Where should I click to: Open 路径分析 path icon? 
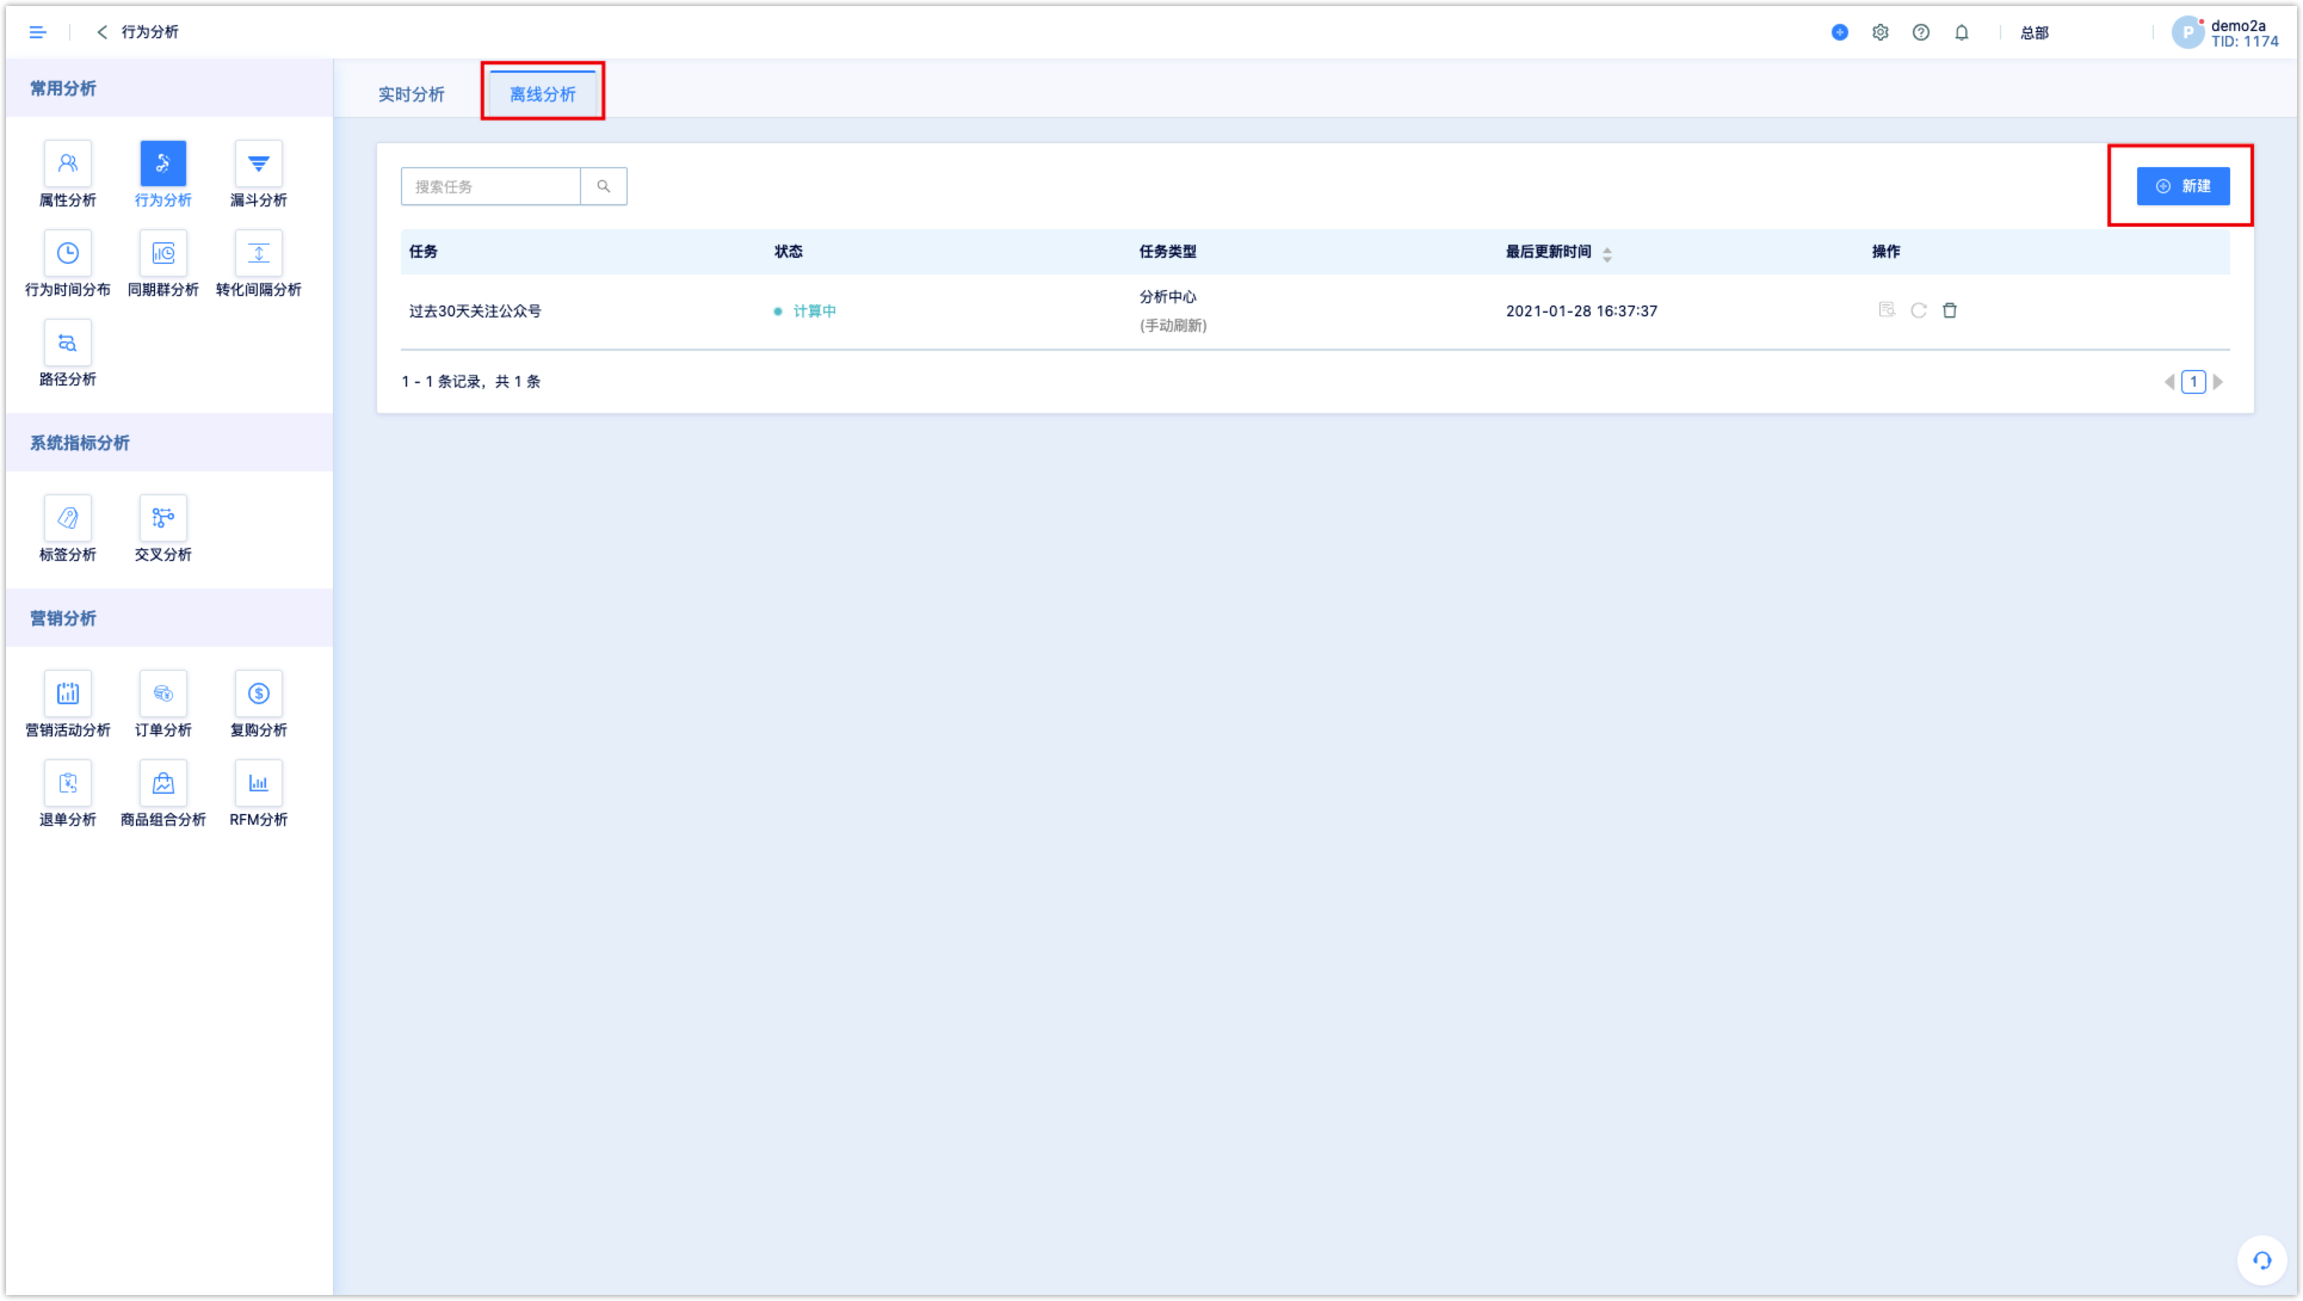(67, 343)
